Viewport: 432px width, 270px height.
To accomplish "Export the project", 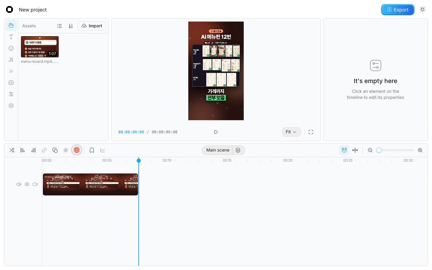I will coord(398,10).
